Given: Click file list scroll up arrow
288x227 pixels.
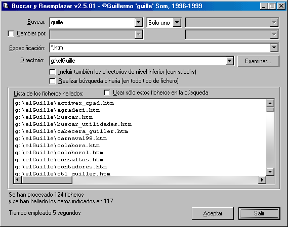Looking at the screenshot, I should (270, 103).
